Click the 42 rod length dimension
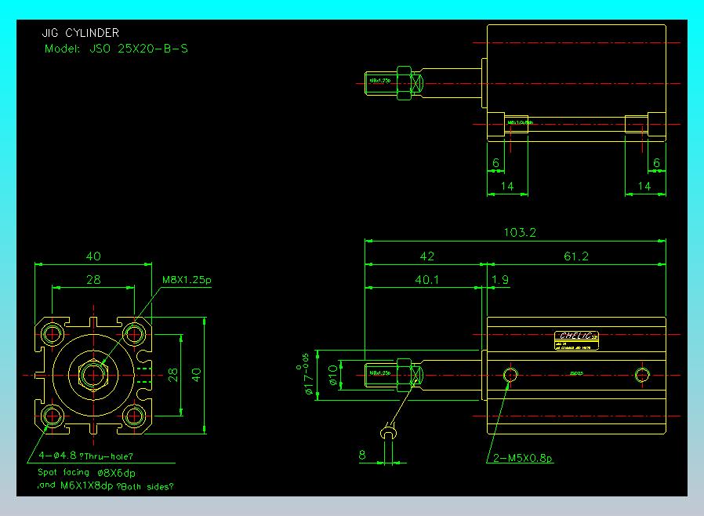 click(426, 256)
